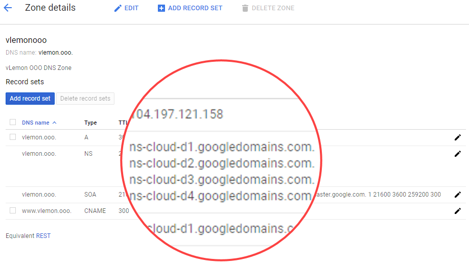Edit the vlemon.ooo. A record pencil
The height and width of the screenshot is (263, 469).
point(457,137)
